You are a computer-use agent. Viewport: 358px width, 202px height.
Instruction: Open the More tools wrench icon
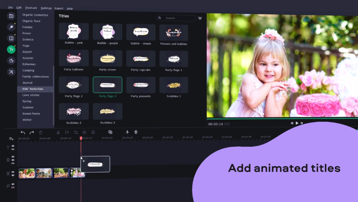pyautogui.click(x=11, y=72)
